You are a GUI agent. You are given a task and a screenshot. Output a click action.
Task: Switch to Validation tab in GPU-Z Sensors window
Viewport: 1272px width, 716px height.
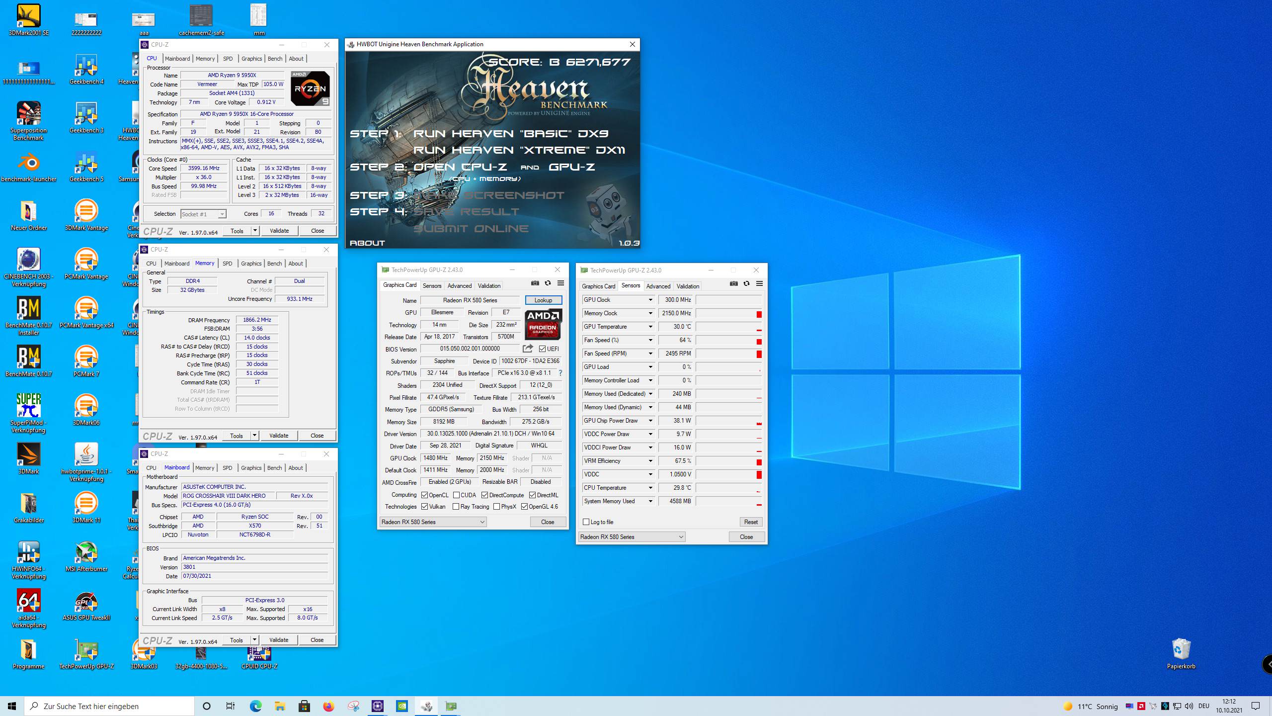pos(688,286)
